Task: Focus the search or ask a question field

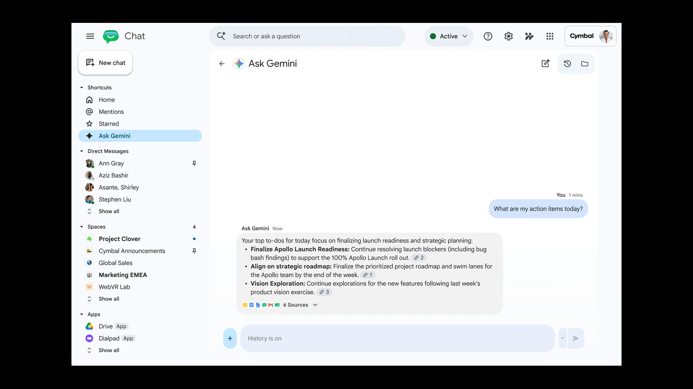Action: click(307, 36)
